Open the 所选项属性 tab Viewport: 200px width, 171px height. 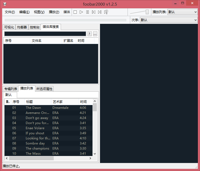click(x=44, y=89)
